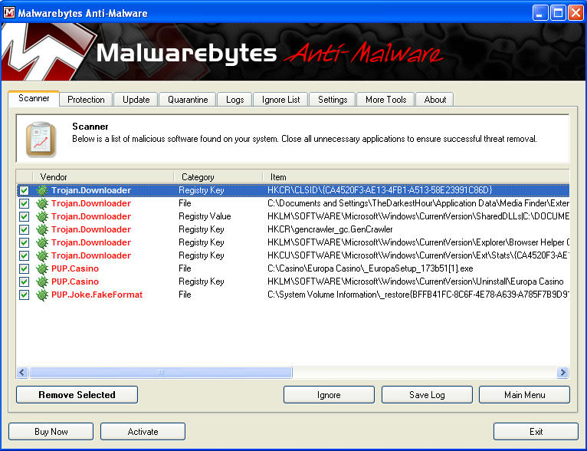This screenshot has width=587, height=451.
Task: Uncheck the SharedDLLs Registry Value entry
Action: (x=24, y=216)
